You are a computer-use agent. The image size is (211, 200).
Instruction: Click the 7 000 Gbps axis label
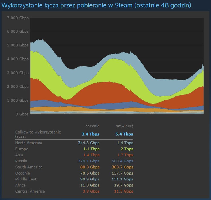[17, 18]
